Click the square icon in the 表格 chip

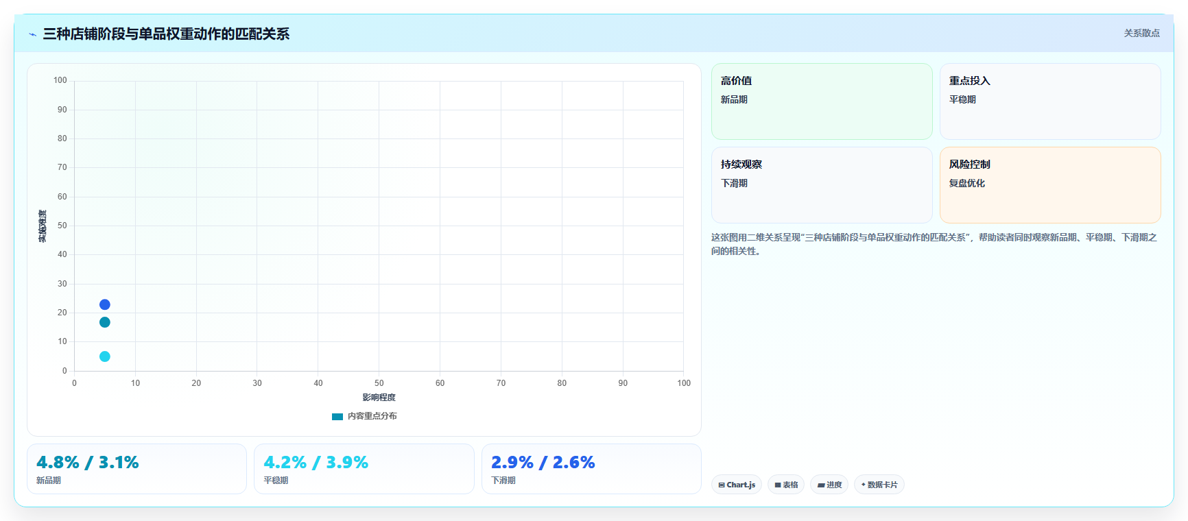pyautogui.click(x=778, y=485)
